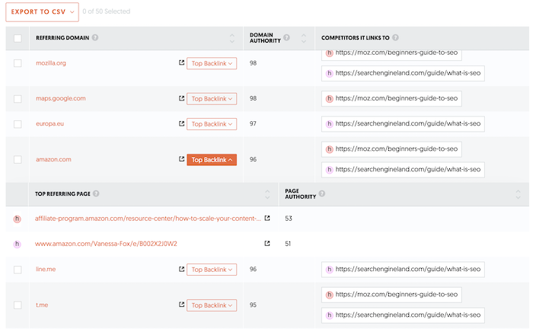
Task: Click page authority value 51
Action: (288, 244)
